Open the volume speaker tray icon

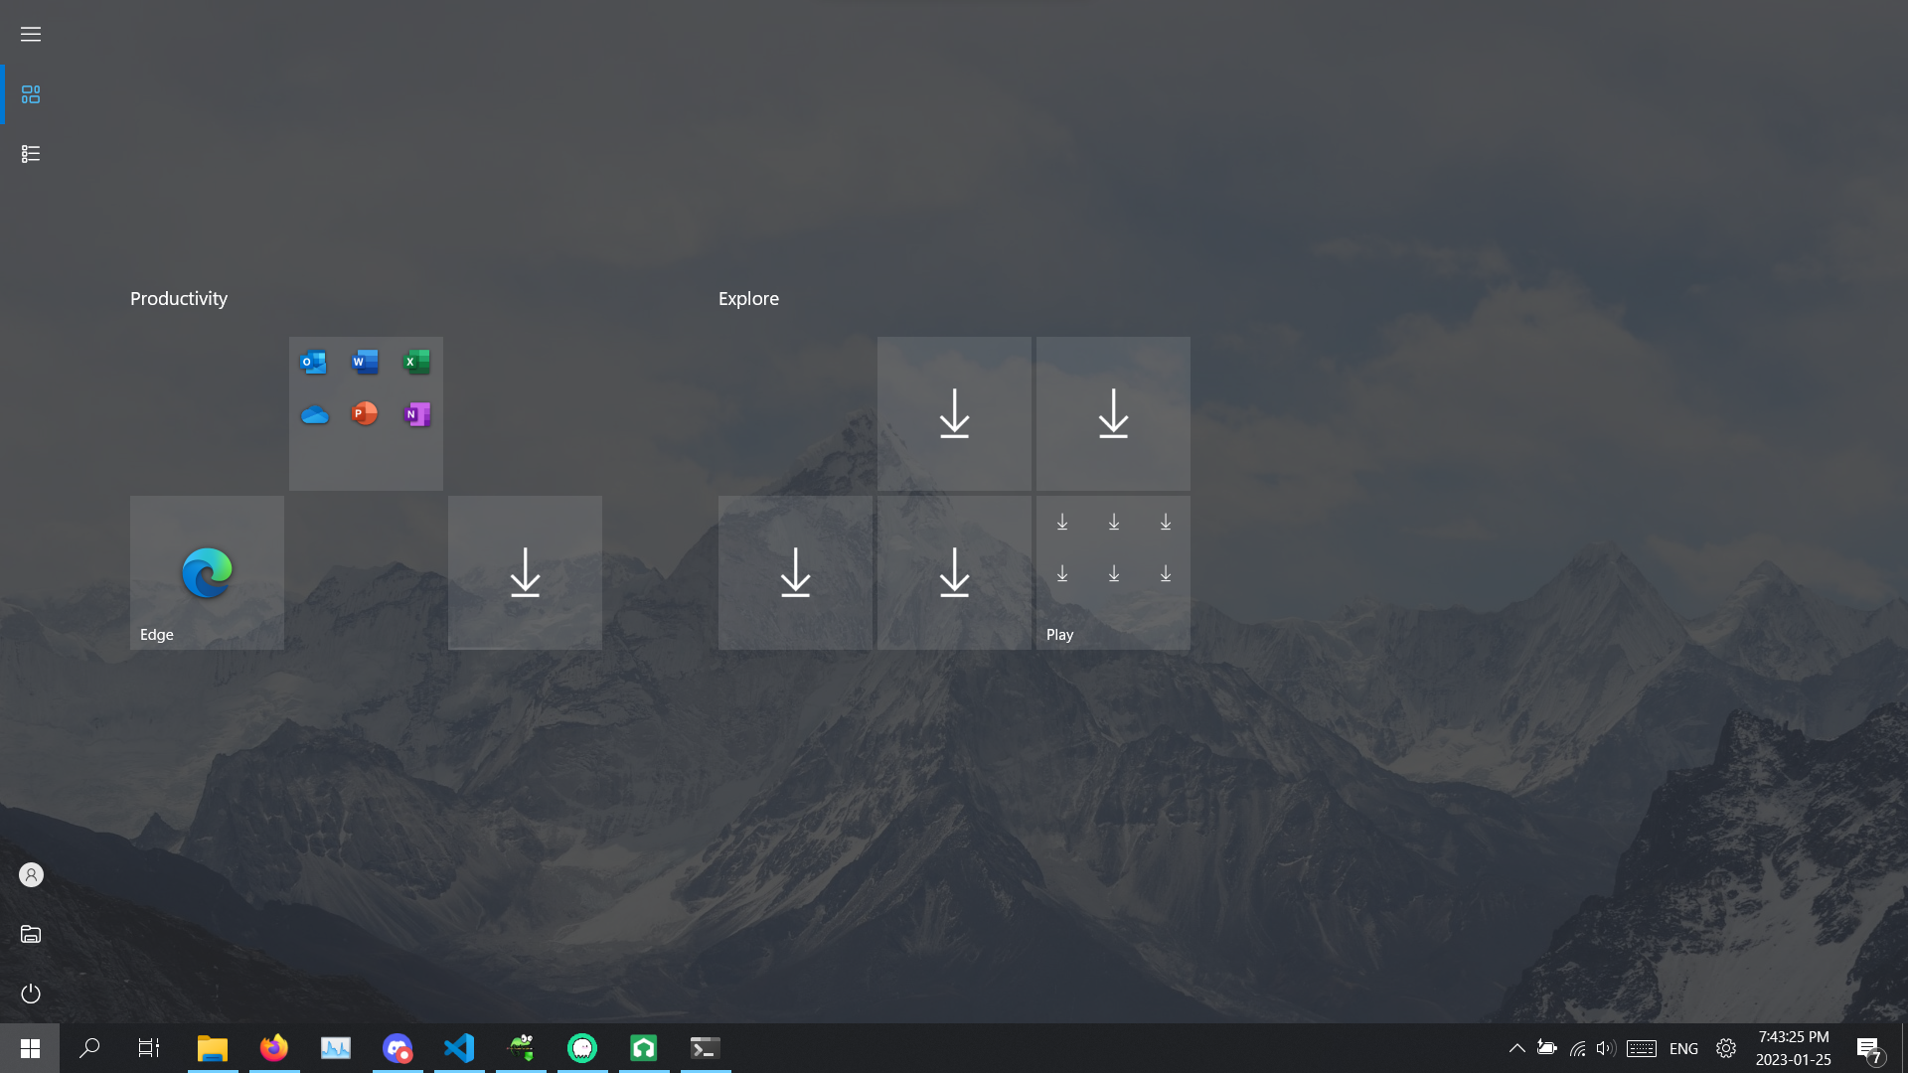[1605, 1048]
